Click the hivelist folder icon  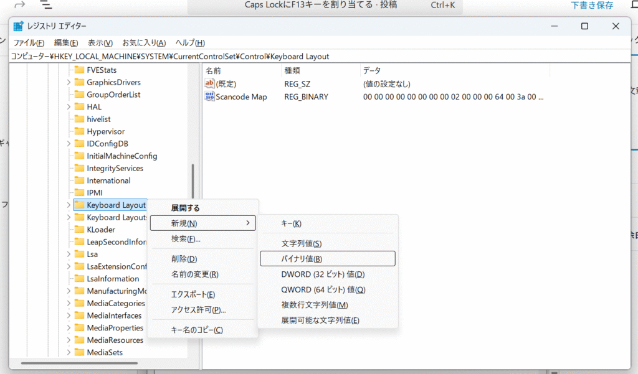click(79, 119)
